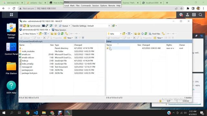207x116 pixels.
Task: Click the New button in remote panel
Action: [158, 38]
